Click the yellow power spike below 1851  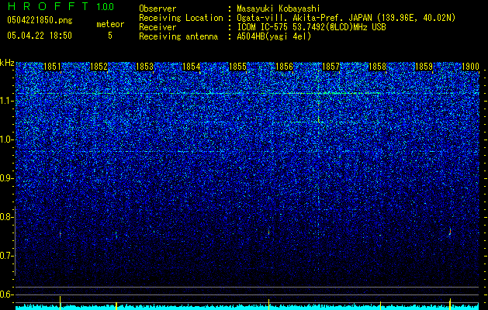[x=60, y=303]
